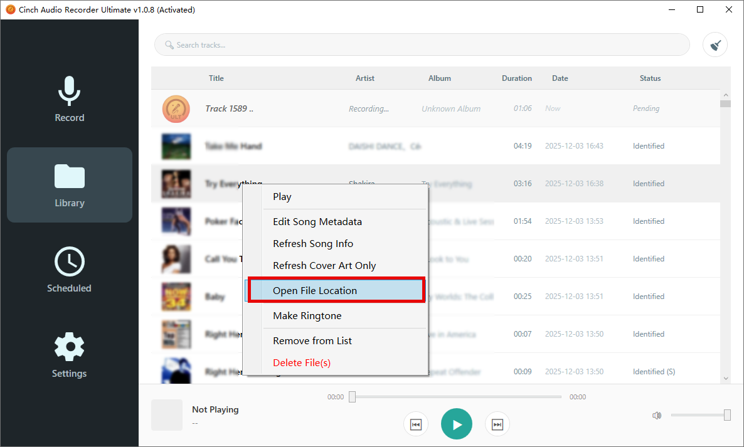The height and width of the screenshot is (447, 744).
Task: Skip to next track icon
Action: coord(497,424)
